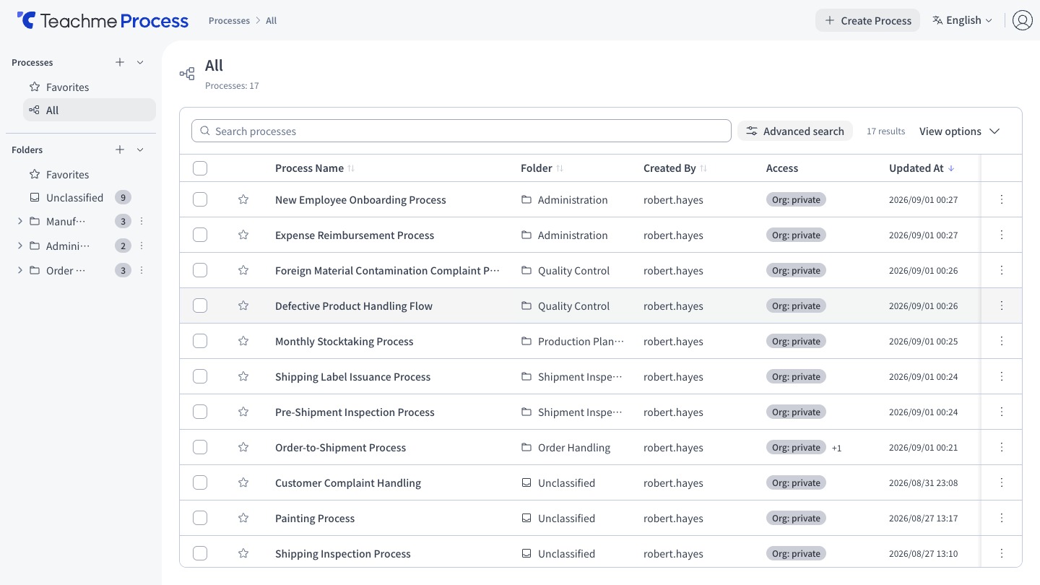1040x585 pixels.
Task: Click the Create Process button
Action: click(x=867, y=20)
